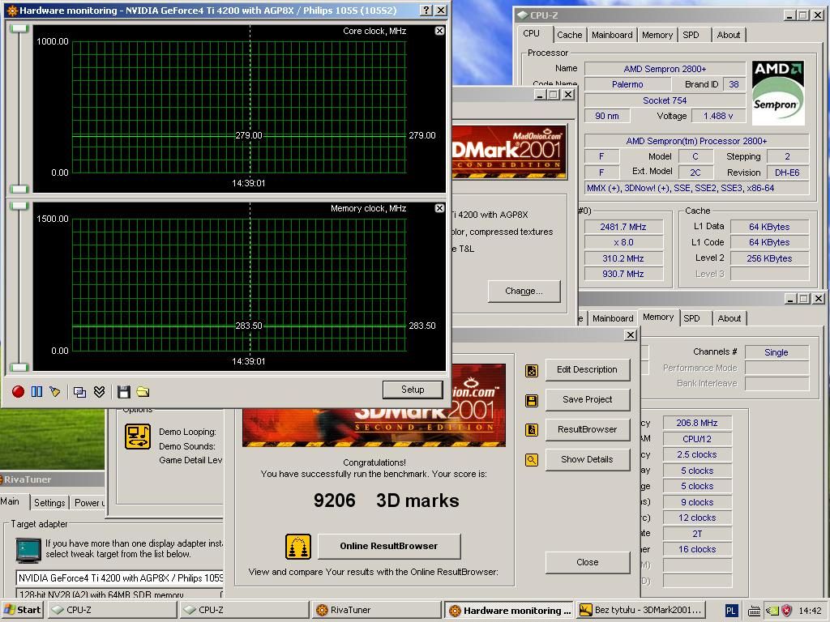This screenshot has height=622, width=830.
Task: Open a log with the yellow folder icon
Action: (x=143, y=391)
